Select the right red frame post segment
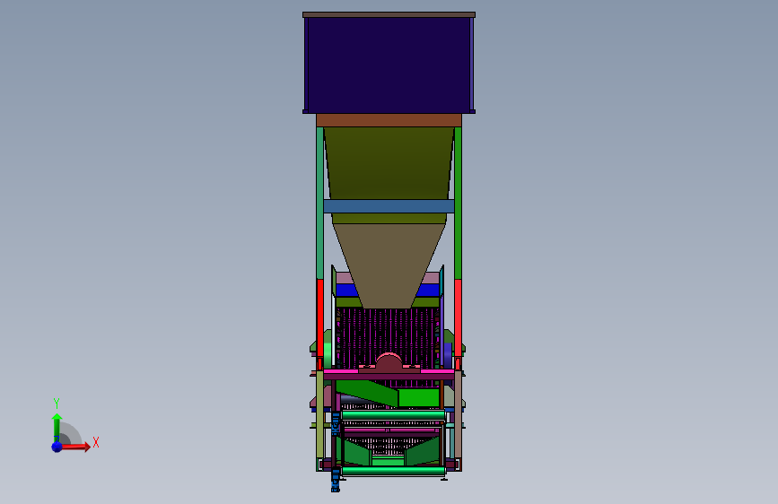 (458, 317)
